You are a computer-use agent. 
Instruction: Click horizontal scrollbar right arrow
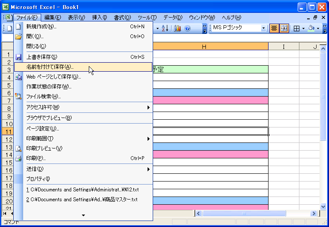pos(314,214)
